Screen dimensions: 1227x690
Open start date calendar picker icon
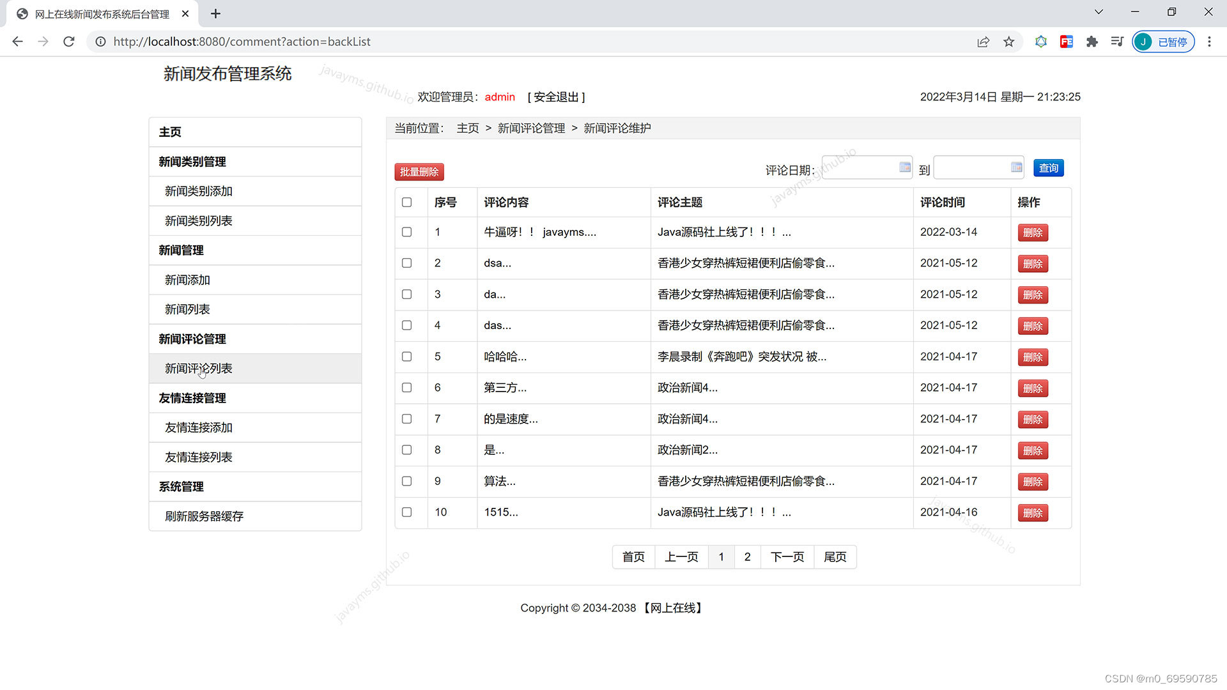[905, 167]
